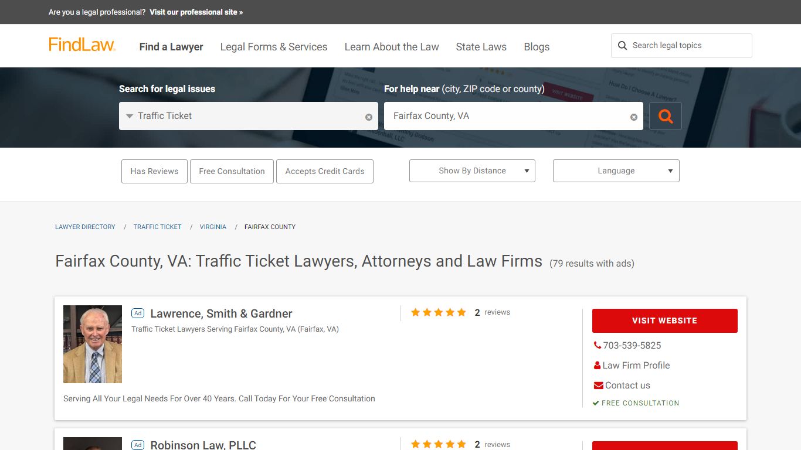Click the Lawrence, Smith & Gardner attorney photo

pyautogui.click(x=93, y=344)
